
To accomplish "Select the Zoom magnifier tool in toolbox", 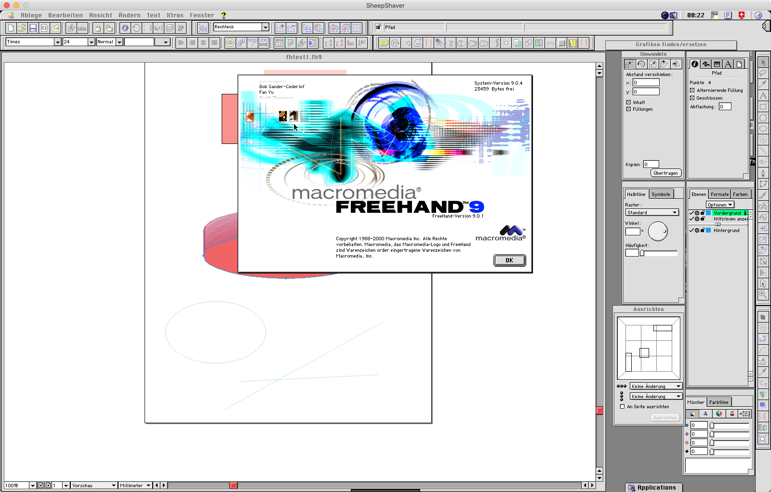I will click(763, 294).
